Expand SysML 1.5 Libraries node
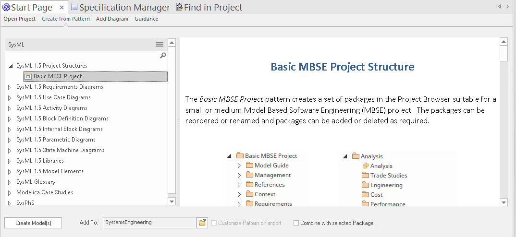Image resolution: width=516 pixels, height=237 pixels. pyautogui.click(x=10, y=161)
